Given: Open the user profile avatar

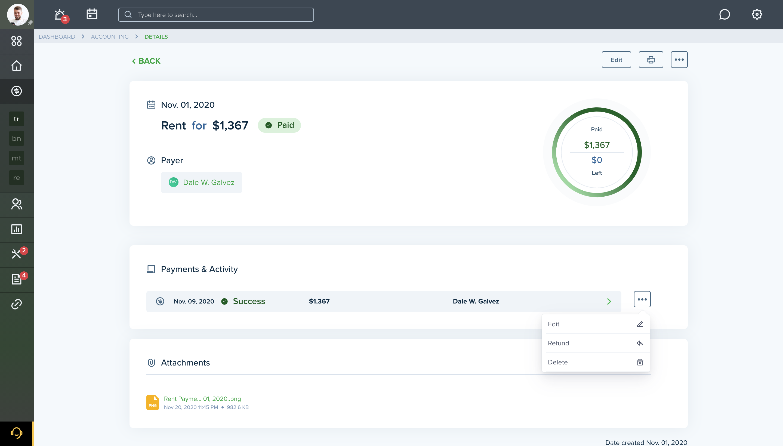Looking at the screenshot, I should [18, 14].
